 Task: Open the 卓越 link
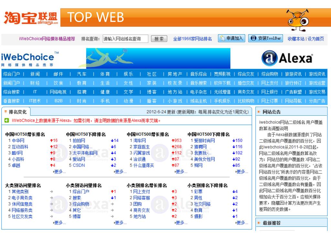(16, 165)
